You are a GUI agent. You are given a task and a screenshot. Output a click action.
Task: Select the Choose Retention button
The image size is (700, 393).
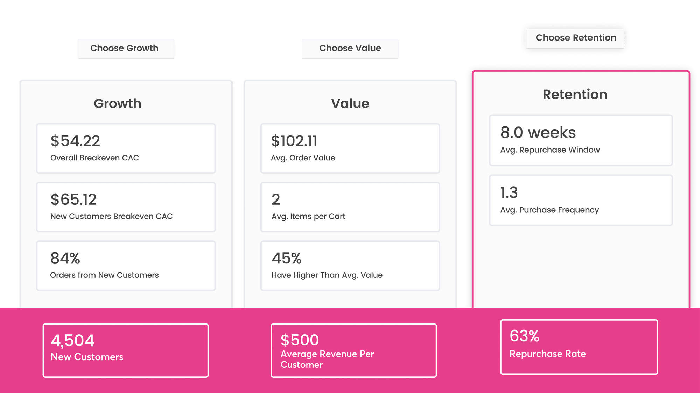point(575,38)
